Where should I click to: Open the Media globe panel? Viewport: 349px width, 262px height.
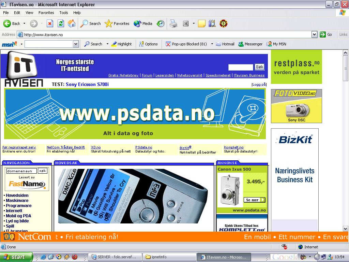(143, 24)
